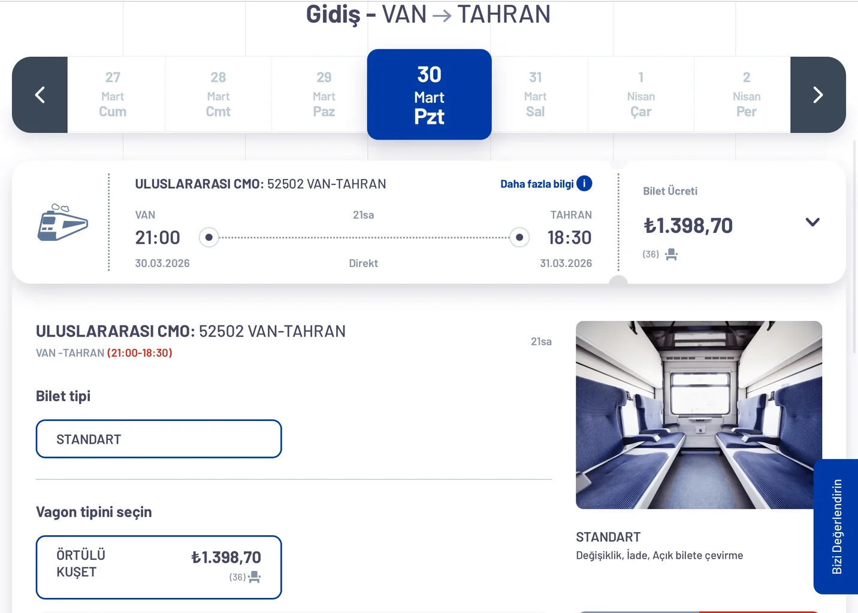This screenshot has width=858, height=613.
Task: Click the couchette compartment photo
Action: pyautogui.click(x=699, y=414)
